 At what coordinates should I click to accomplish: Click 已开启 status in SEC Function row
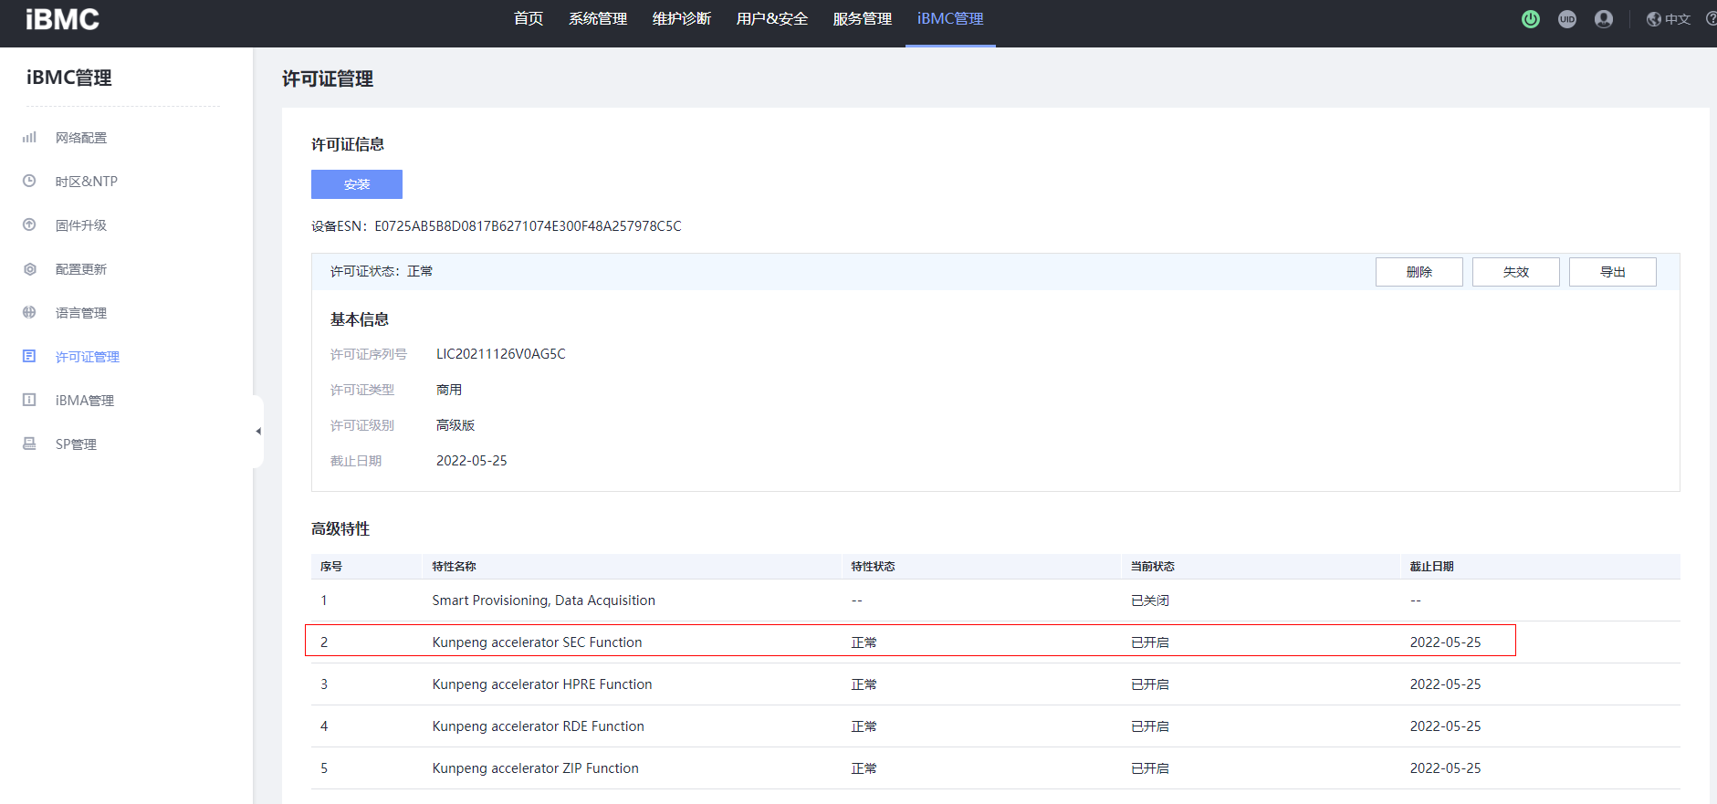coord(1150,642)
